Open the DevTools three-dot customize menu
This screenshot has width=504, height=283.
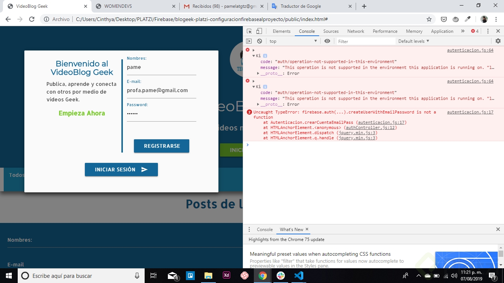tap(488, 31)
